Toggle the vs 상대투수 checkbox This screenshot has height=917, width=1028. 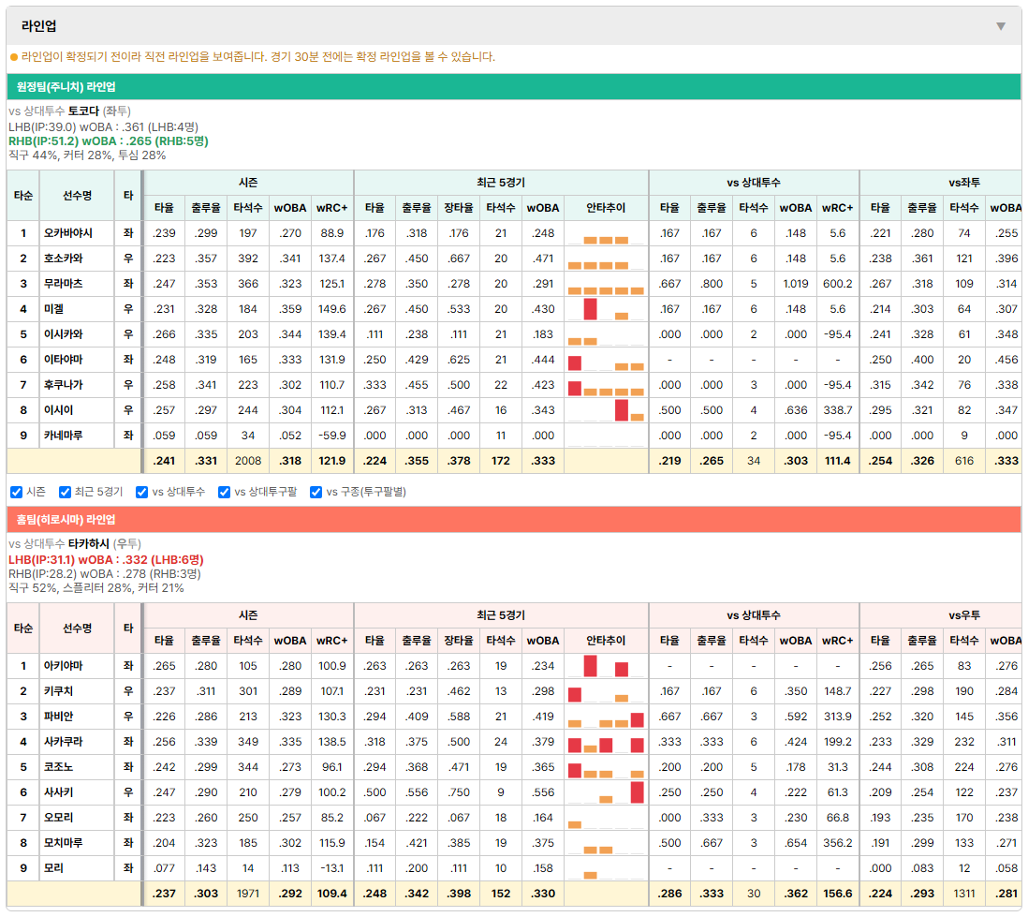pos(141,492)
